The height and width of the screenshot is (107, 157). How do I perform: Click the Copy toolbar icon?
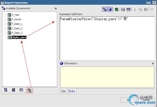140,10
